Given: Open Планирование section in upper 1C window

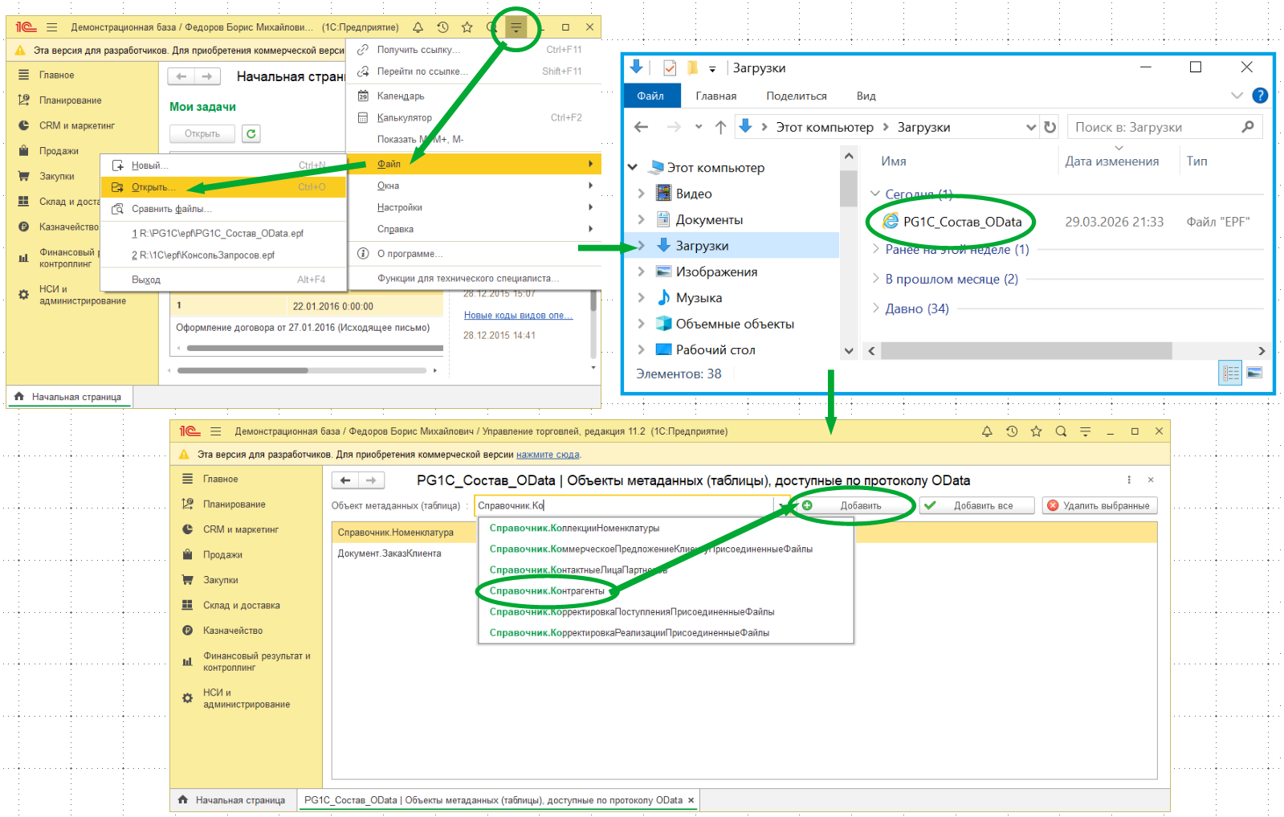Looking at the screenshot, I should coord(71,100).
